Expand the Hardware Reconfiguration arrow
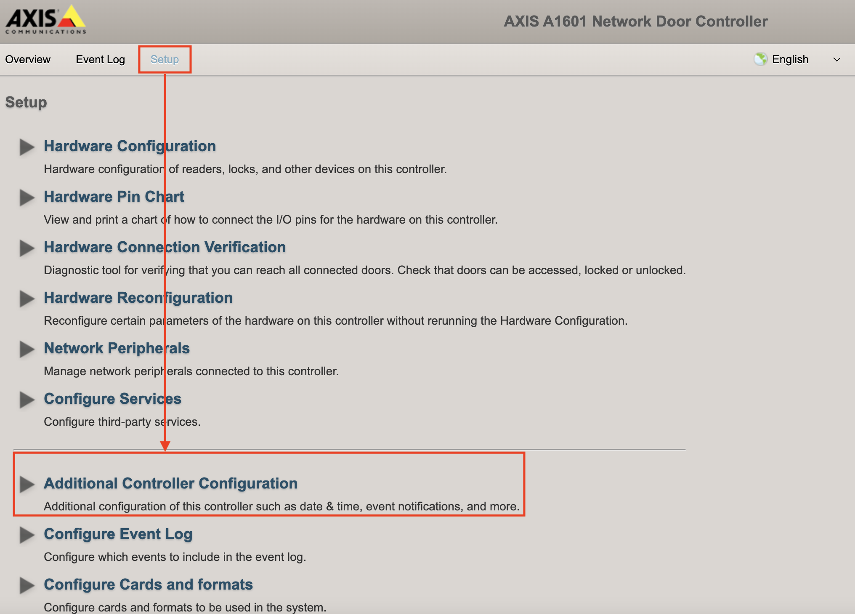 point(27,299)
